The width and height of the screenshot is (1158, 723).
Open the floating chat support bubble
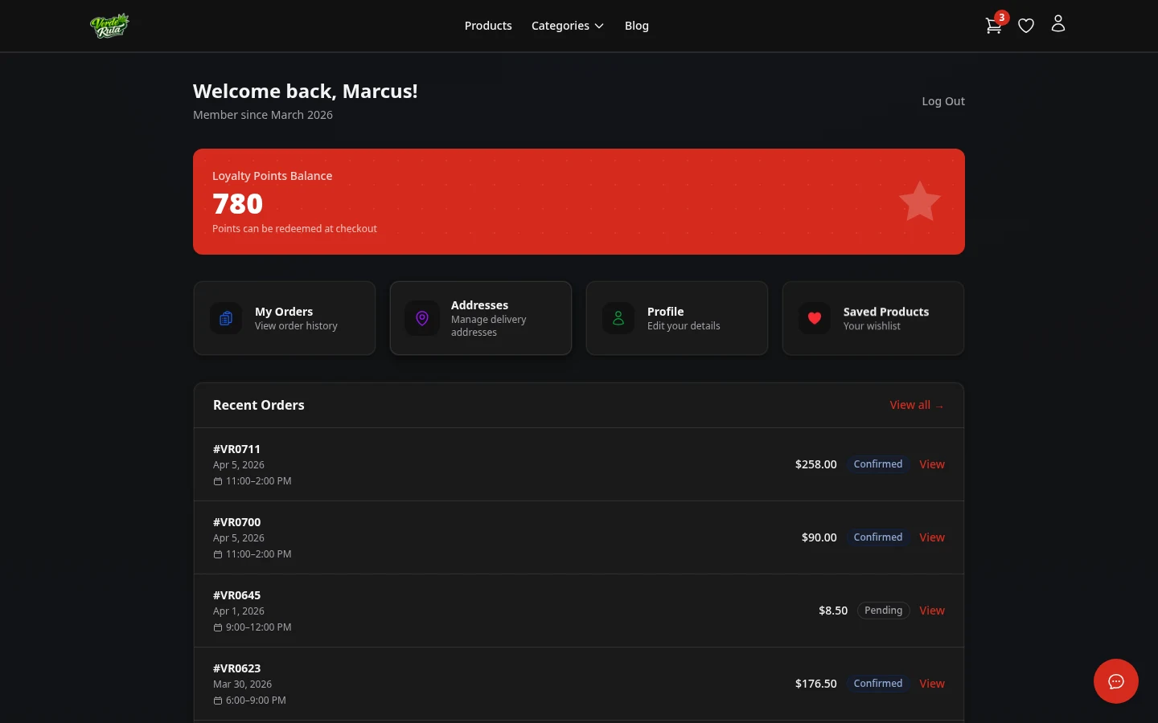(x=1116, y=681)
